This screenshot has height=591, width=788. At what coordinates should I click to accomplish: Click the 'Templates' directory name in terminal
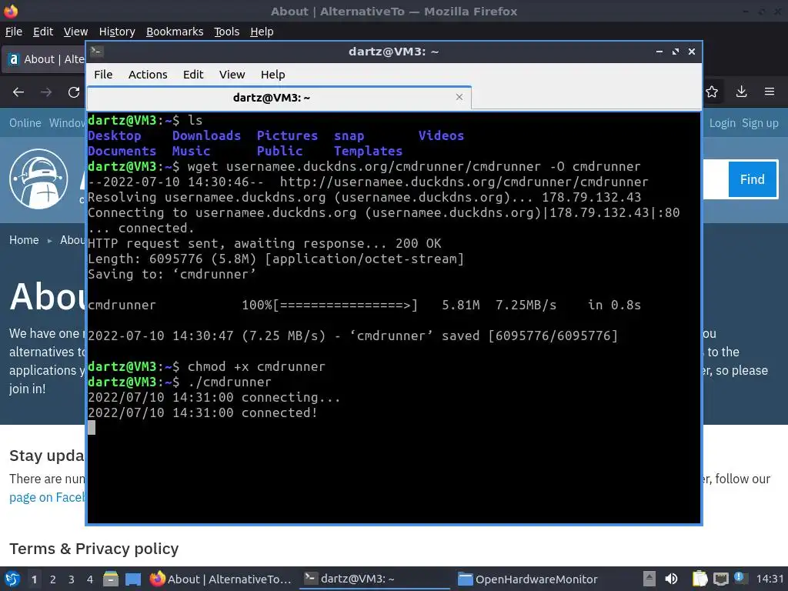(x=369, y=151)
